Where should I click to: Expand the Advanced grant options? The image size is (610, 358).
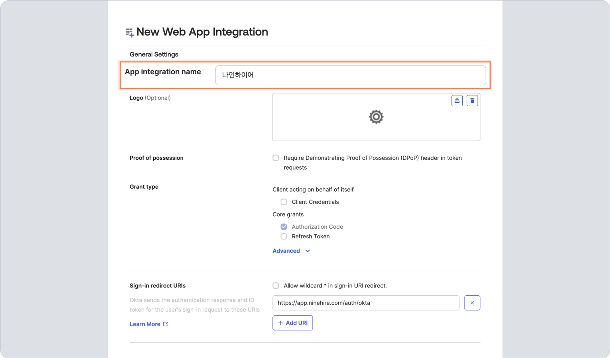click(286, 251)
